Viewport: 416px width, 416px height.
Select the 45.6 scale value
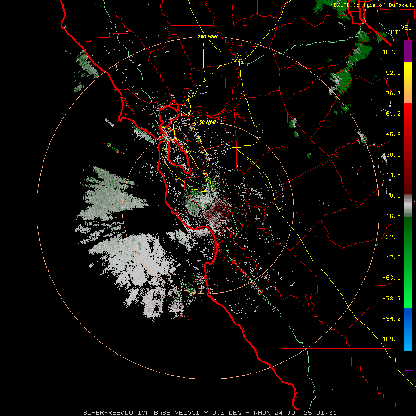click(393, 134)
